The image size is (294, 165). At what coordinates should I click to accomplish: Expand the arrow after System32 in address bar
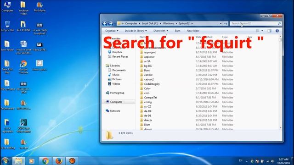click(x=192, y=23)
